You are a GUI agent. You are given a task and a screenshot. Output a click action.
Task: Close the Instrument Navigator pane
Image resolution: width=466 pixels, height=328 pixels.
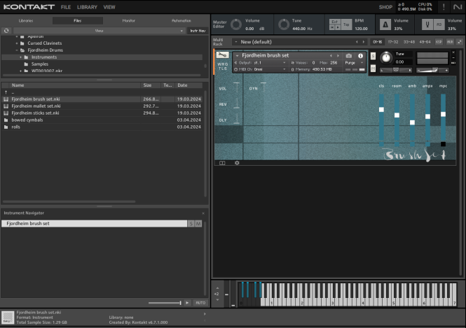203,213
